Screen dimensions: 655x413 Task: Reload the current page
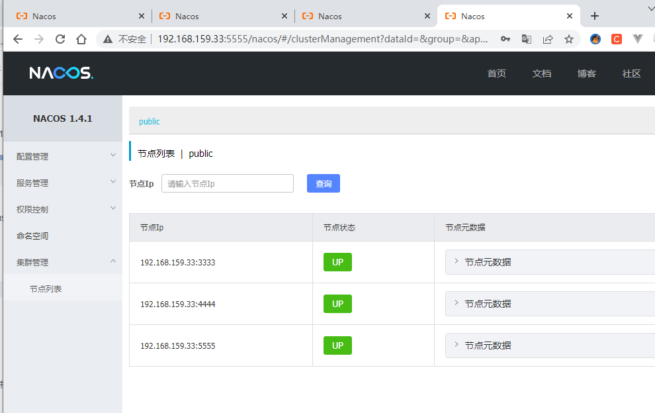pyautogui.click(x=60, y=39)
